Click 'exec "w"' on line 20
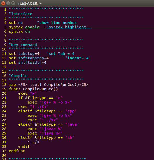 (27, 93)
